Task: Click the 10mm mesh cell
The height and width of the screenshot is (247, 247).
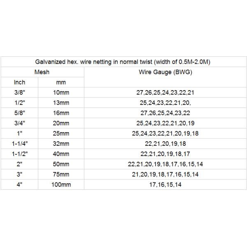Action: tap(61, 93)
